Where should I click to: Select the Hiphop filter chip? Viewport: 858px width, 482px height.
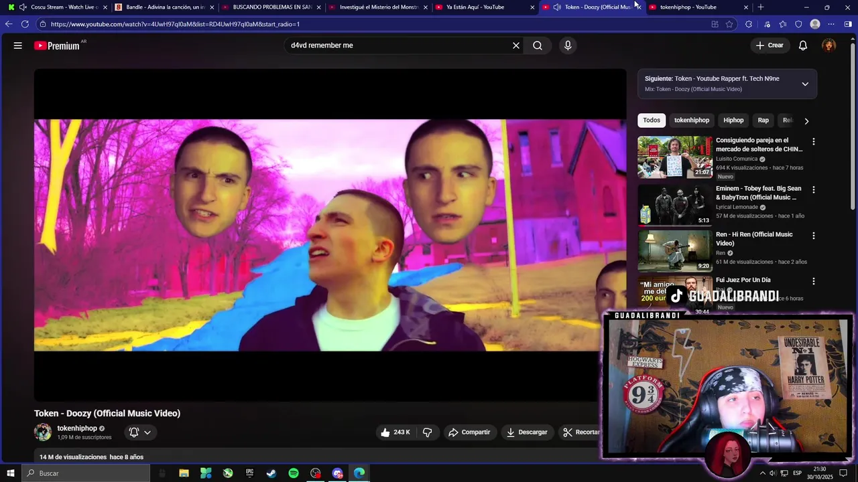pyautogui.click(x=733, y=120)
